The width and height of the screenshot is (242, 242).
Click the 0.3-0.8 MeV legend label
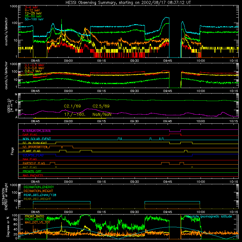pyautogui.click(x=34, y=68)
